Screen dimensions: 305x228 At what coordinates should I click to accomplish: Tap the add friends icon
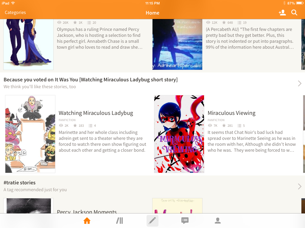pos(282,12)
